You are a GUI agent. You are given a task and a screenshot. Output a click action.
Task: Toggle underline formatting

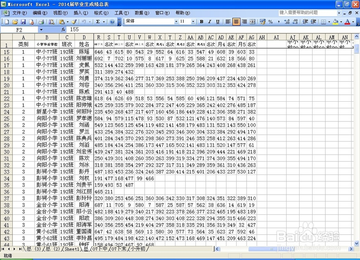pyautogui.click(x=217, y=22)
